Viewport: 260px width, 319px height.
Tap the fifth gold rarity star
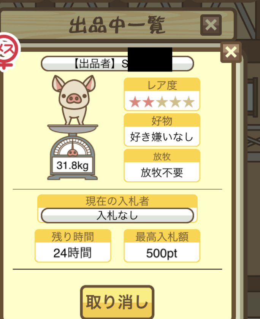189,102
